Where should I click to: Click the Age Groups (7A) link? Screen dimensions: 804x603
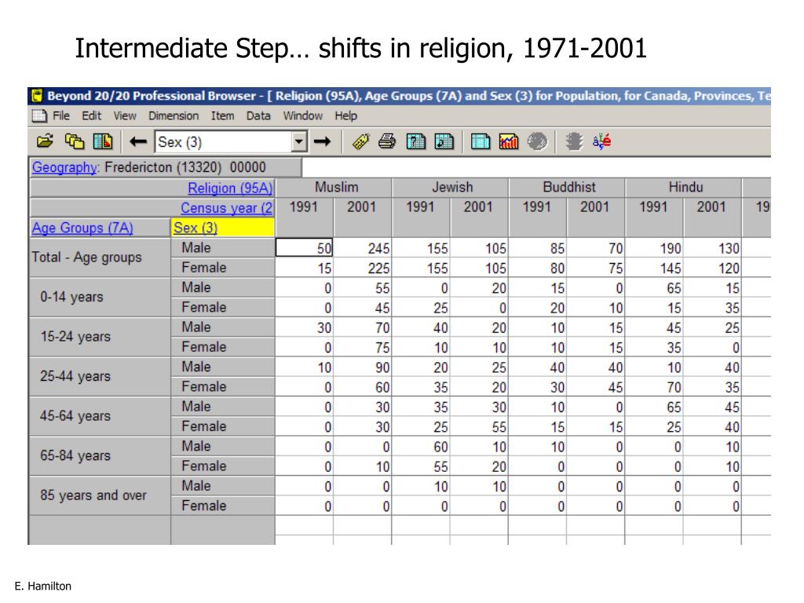click(82, 228)
